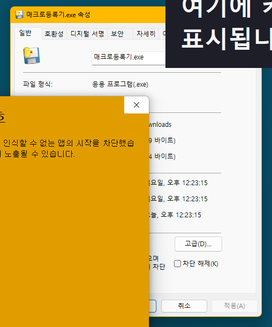Click the 매크로등록기.exe file name field
272x327 pixels.
coord(129,58)
